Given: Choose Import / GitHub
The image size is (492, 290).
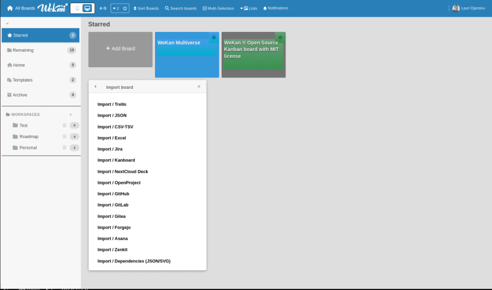Looking at the screenshot, I should tap(114, 194).
